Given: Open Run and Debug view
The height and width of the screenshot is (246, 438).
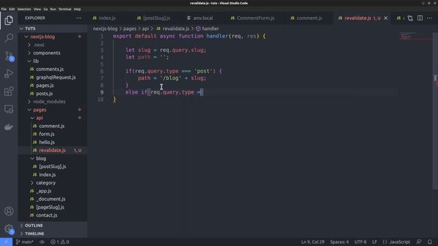Looking at the screenshot, I should tap(9, 74).
